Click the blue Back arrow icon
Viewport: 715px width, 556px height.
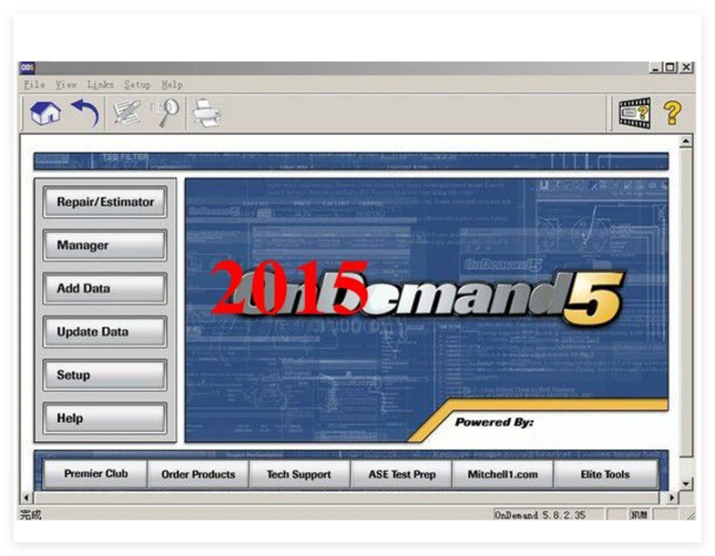point(85,113)
